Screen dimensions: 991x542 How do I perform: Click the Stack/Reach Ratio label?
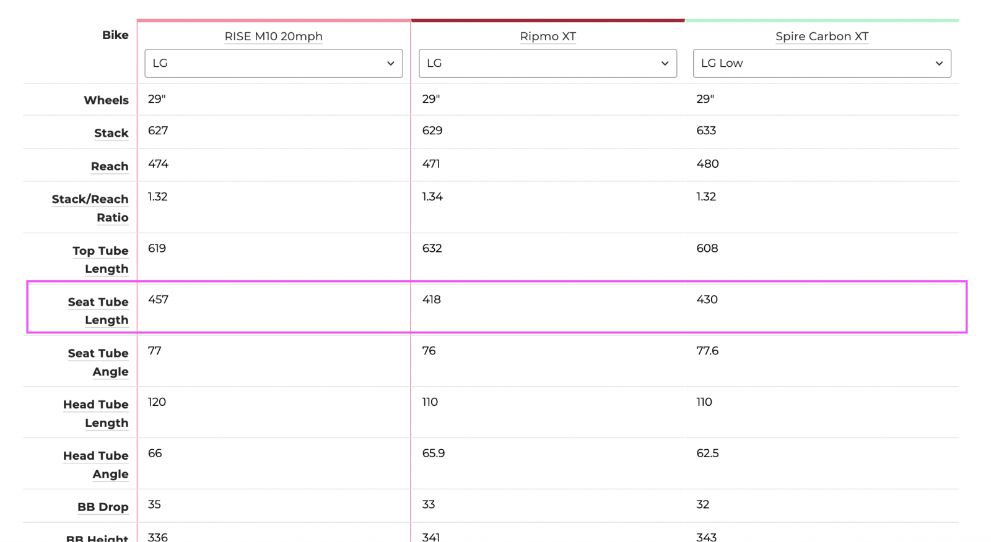(90, 209)
